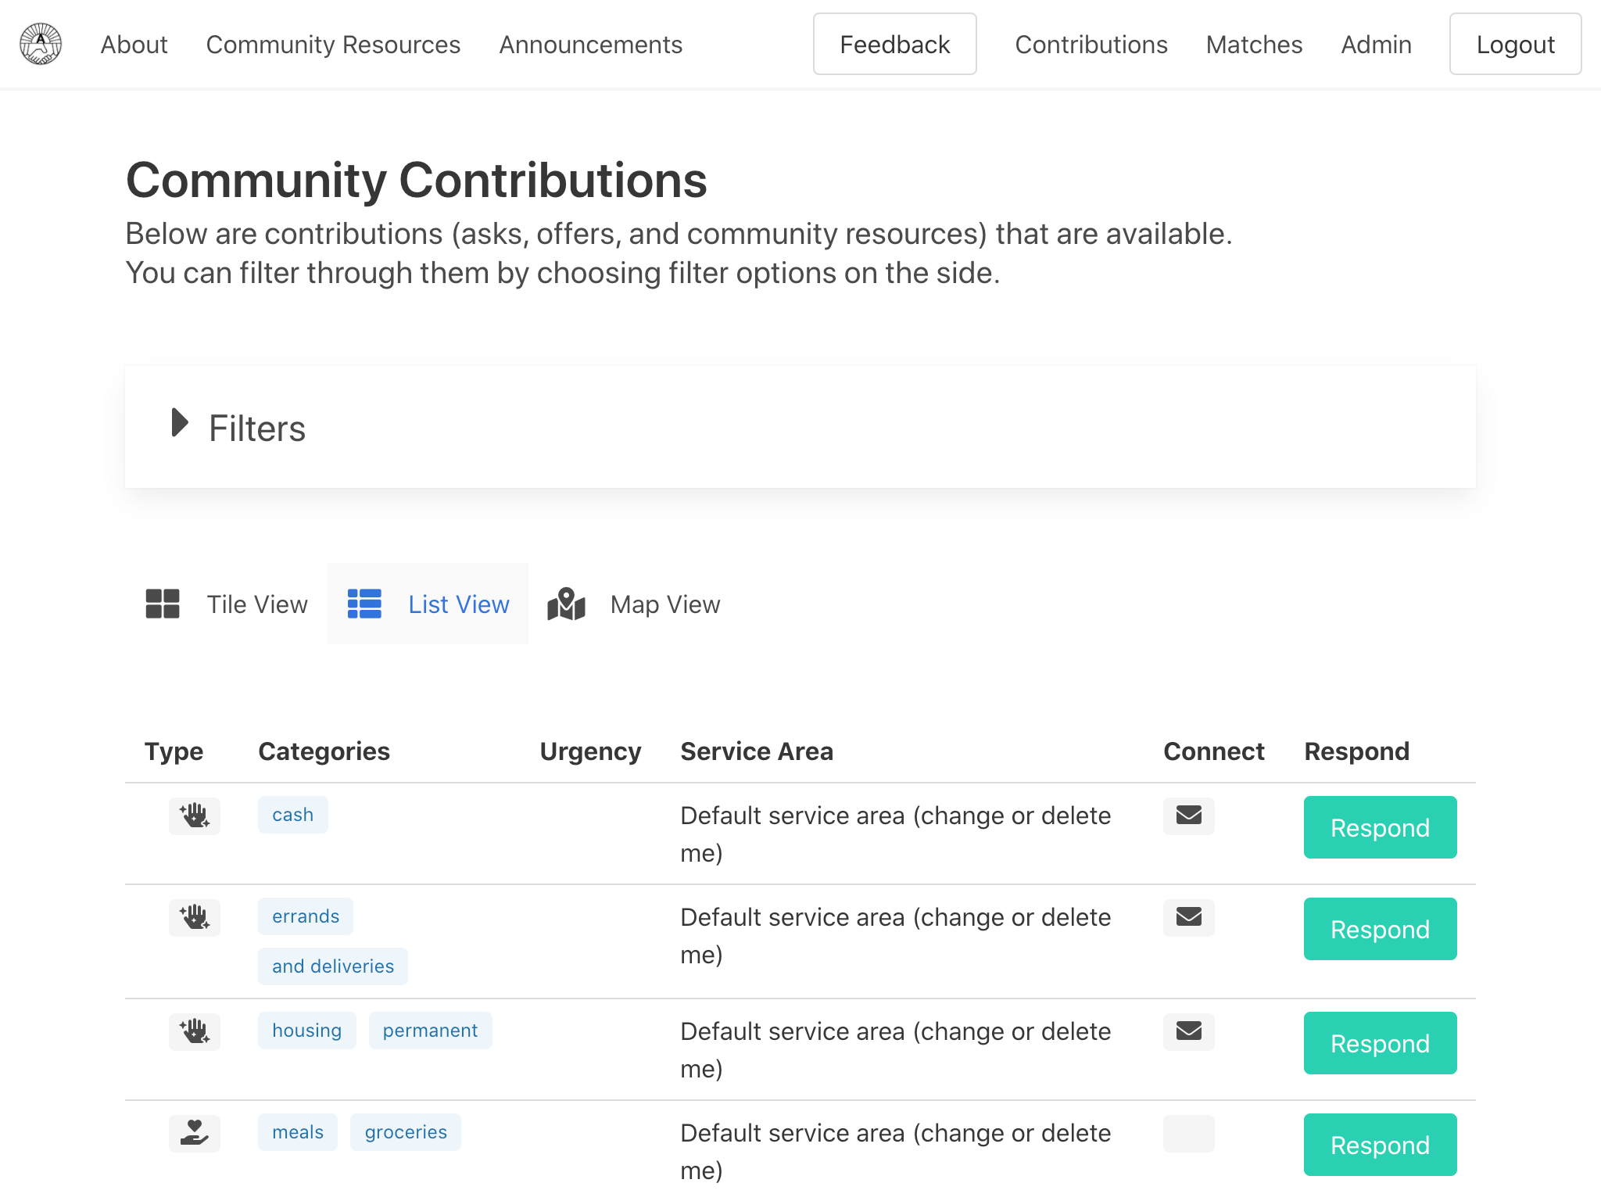Click the heart-in-hand type icon in meals row
Screen dimensions: 1601x1201
click(x=195, y=1133)
